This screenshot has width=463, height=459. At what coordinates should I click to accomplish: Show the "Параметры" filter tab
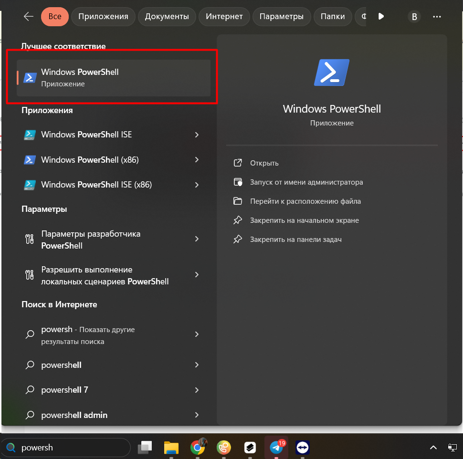[282, 17]
